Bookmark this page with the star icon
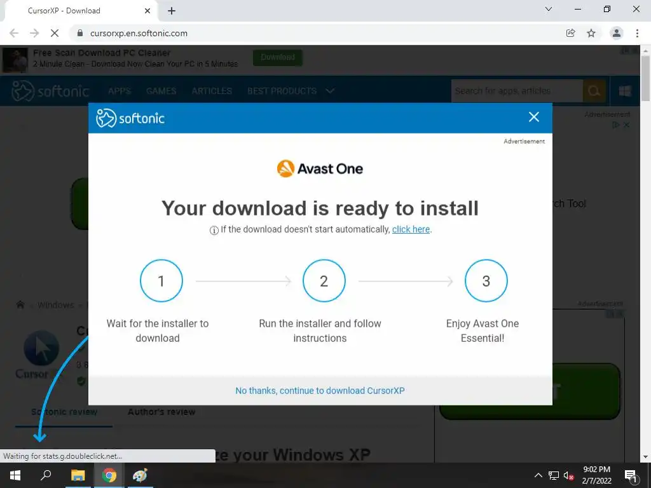651x488 pixels. (591, 33)
